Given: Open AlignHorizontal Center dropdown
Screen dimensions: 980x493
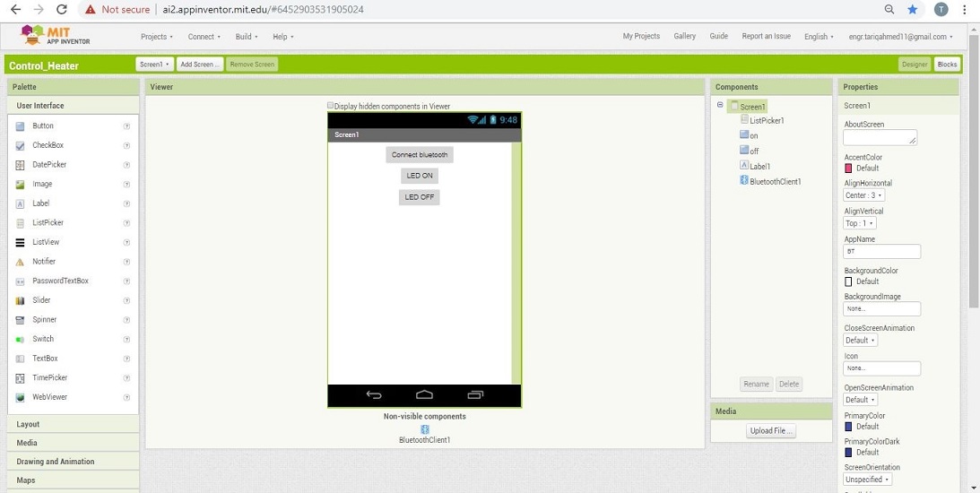Looking at the screenshot, I should click(x=864, y=195).
